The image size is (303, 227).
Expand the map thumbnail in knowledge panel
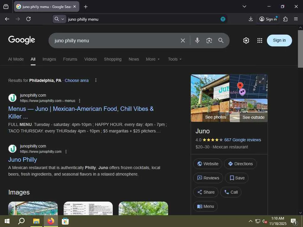(262, 80)
